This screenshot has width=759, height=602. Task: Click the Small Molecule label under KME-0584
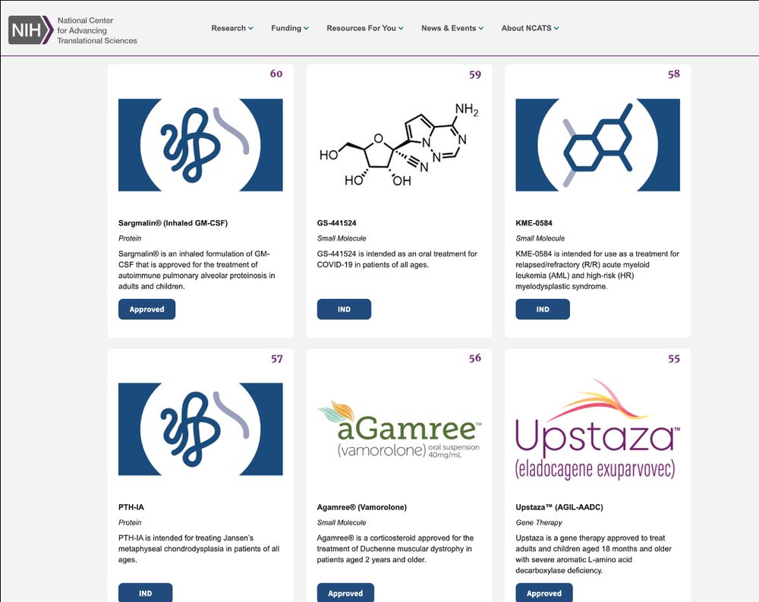pyautogui.click(x=540, y=238)
